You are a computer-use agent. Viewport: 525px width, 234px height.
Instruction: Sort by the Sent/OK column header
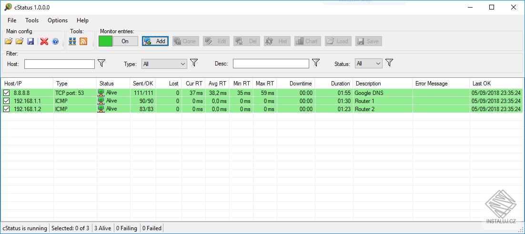coord(142,84)
